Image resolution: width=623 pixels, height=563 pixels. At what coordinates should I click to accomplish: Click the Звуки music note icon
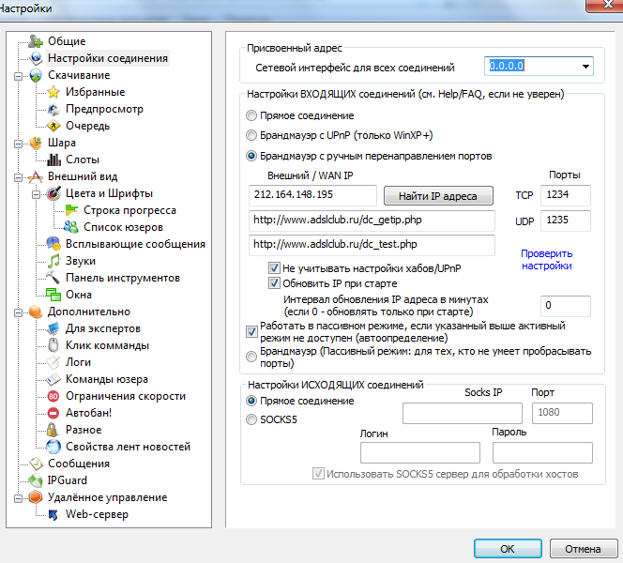53,261
